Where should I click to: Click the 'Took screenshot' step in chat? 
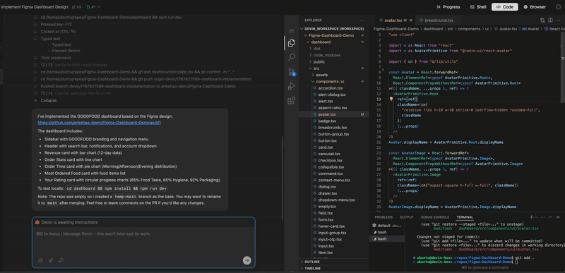[56, 58]
